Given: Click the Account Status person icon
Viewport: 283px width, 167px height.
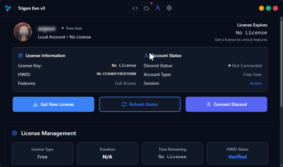Looking at the screenshot, I should [x=146, y=56].
